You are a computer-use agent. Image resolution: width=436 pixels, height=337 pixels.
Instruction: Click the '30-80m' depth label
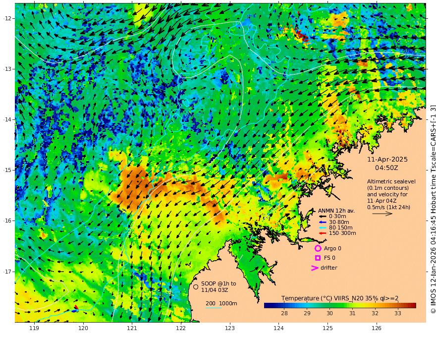coord(339,222)
